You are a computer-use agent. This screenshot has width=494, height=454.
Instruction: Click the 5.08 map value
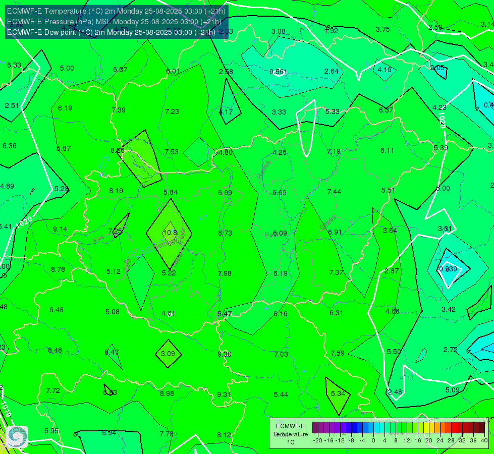coord(113,312)
